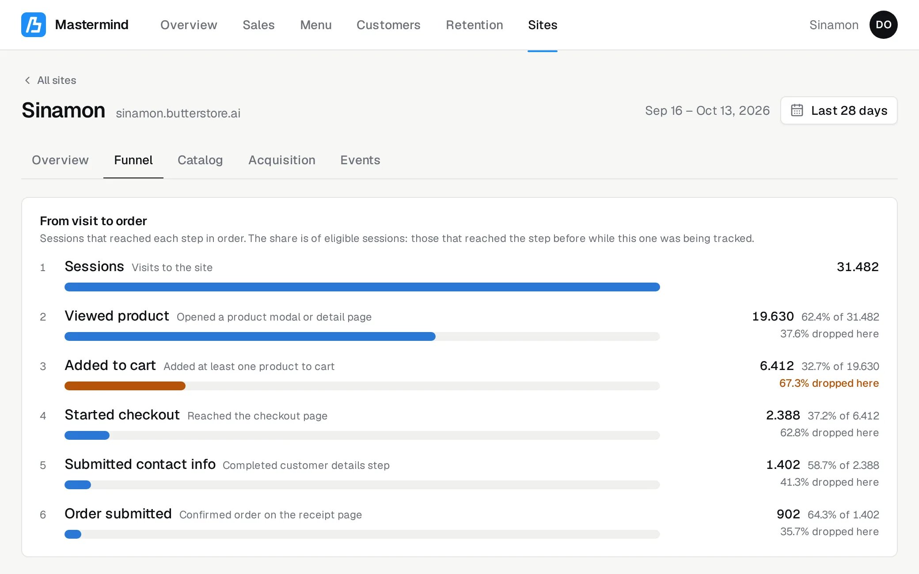Click the back chevron beside All sites
The height and width of the screenshot is (574, 919).
tap(27, 80)
